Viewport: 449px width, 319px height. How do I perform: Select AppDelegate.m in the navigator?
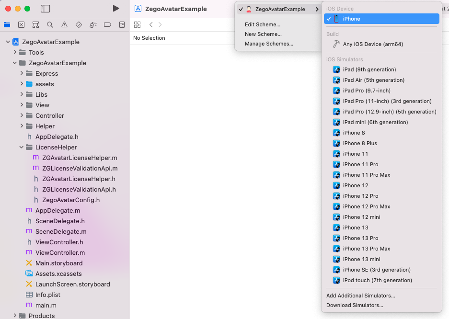coord(58,211)
